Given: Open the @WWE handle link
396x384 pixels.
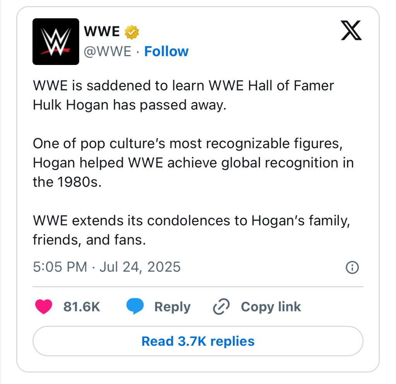Looking at the screenshot, I should click(108, 51).
